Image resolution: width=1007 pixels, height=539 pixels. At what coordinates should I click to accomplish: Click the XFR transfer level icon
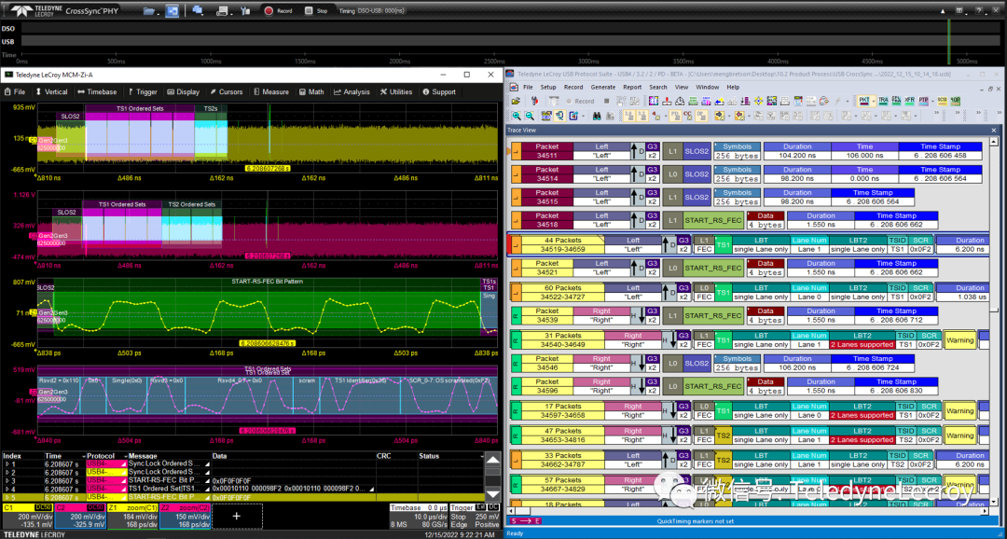point(909,101)
